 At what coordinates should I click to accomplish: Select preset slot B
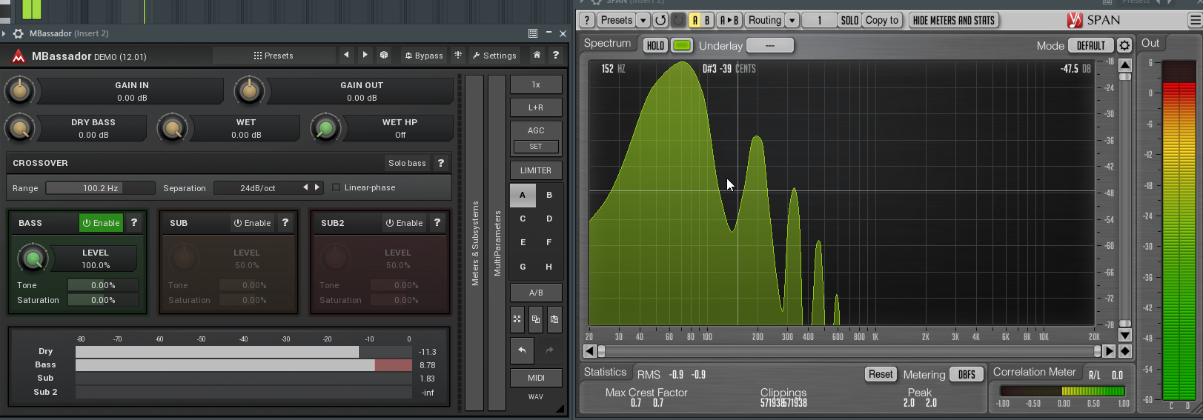(x=549, y=195)
